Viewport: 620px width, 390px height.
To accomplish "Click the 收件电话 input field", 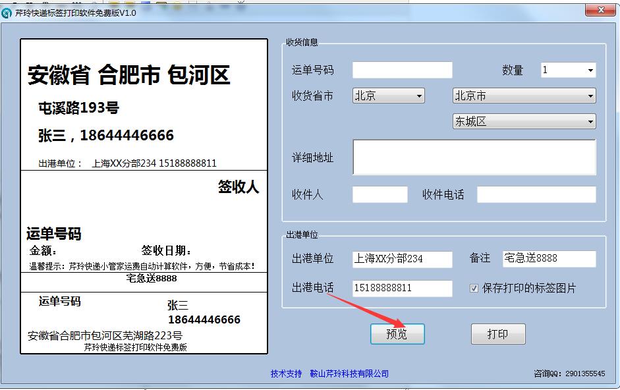I will [536, 194].
